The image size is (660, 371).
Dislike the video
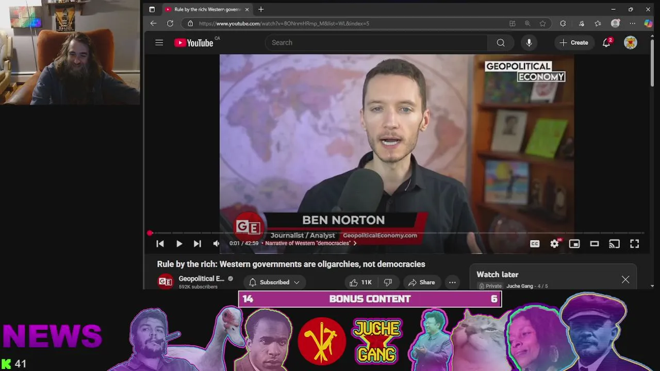coord(388,282)
